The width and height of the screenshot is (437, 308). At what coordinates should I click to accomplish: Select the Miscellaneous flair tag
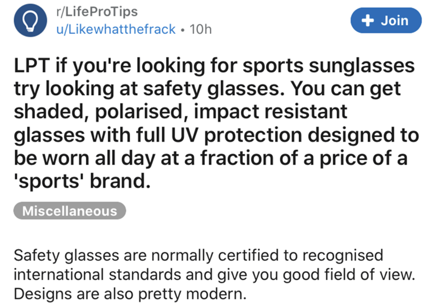[69, 211]
